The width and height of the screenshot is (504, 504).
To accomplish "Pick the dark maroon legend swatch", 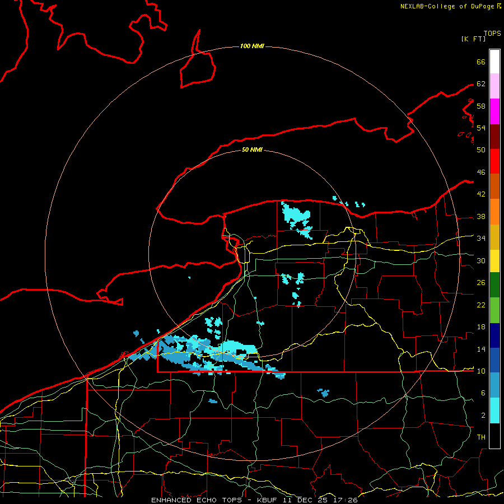I will 494,136.
